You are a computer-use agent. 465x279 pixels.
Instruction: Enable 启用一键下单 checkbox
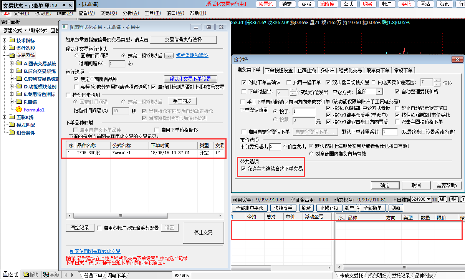[x=289, y=82]
